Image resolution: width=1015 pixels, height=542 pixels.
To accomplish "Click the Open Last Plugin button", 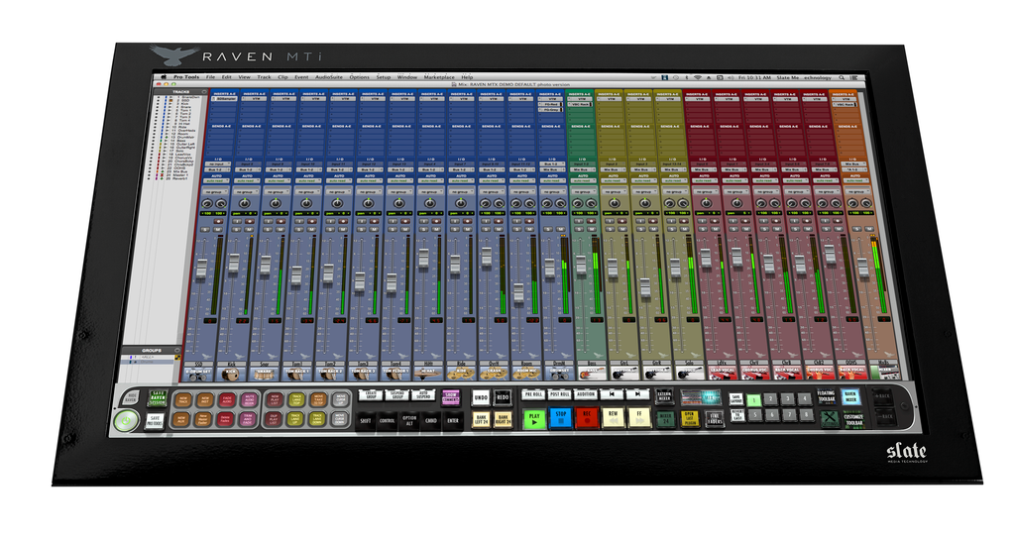I will pyautogui.click(x=690, y=420).
